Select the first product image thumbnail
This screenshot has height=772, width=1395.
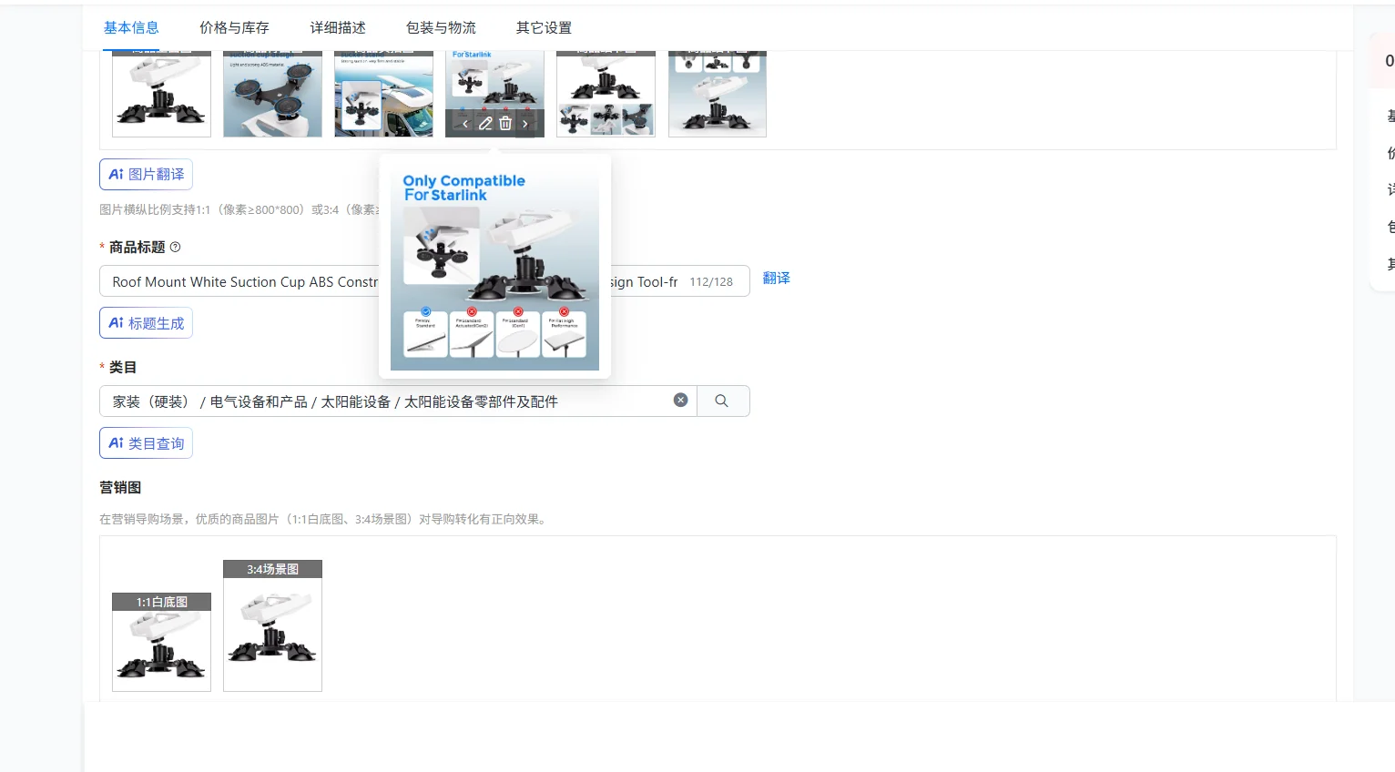(x=161, y=94)
